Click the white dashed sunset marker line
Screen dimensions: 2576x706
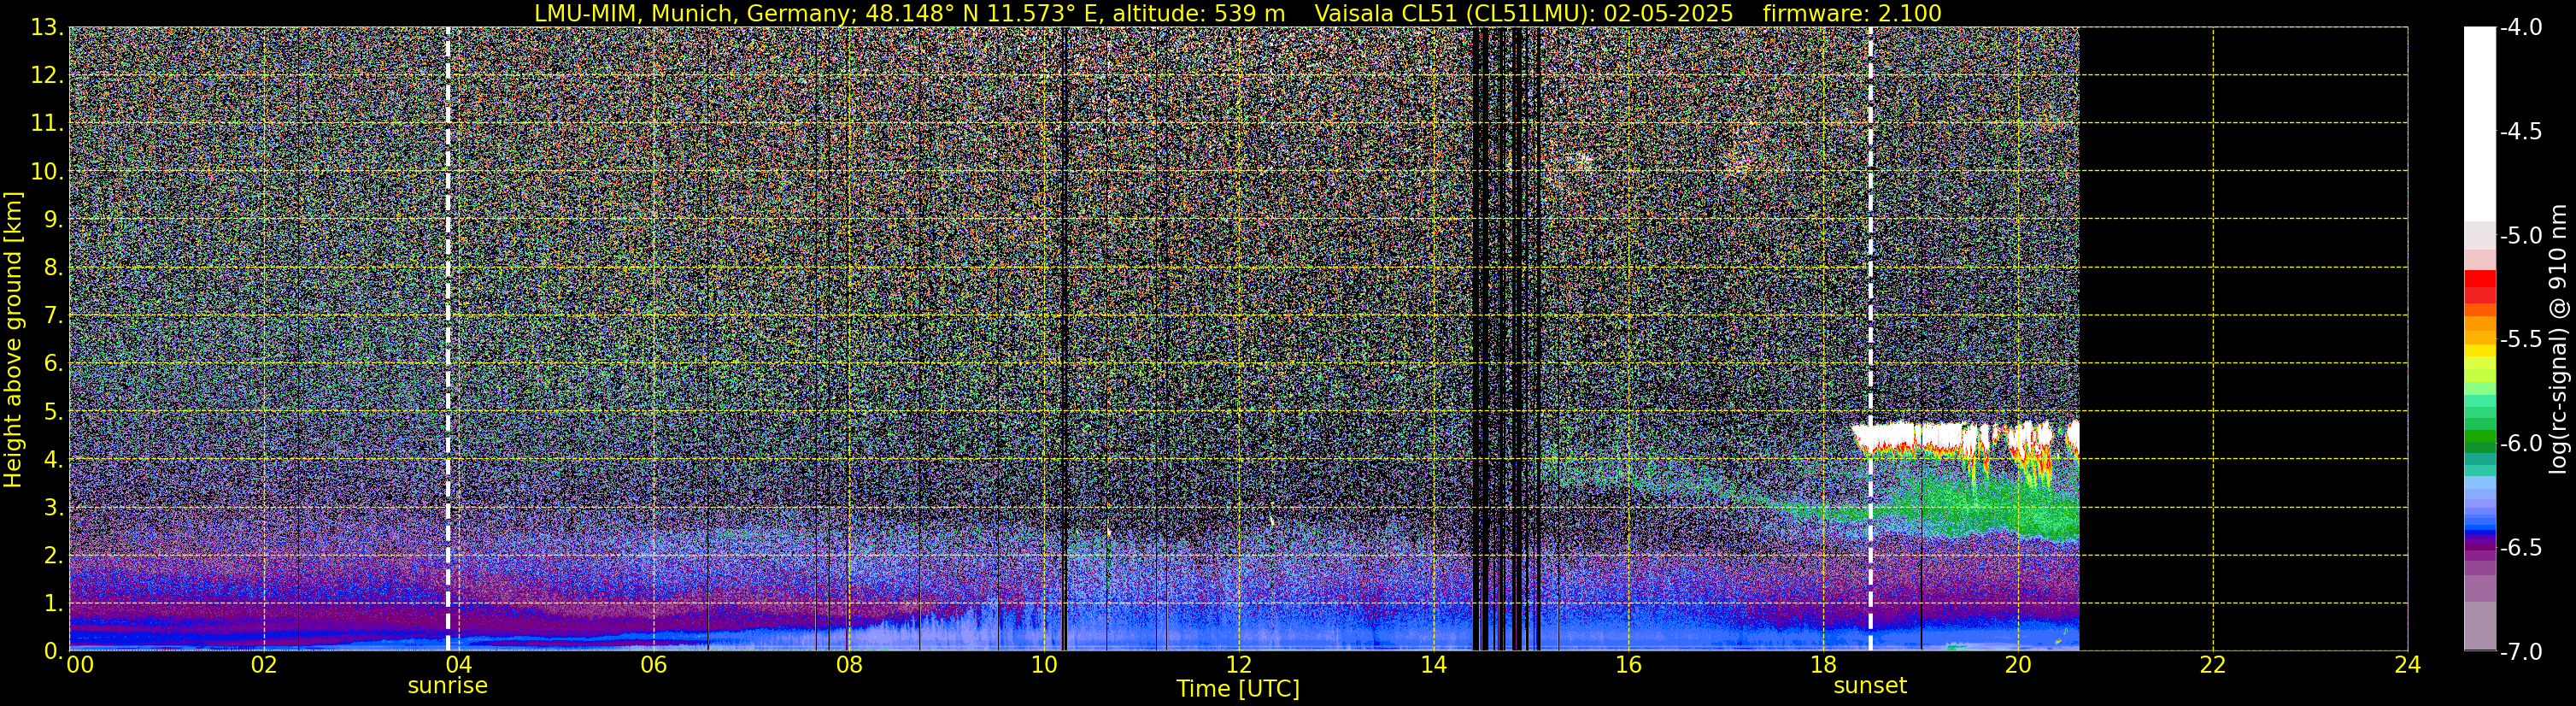[x=1870, y=339]
